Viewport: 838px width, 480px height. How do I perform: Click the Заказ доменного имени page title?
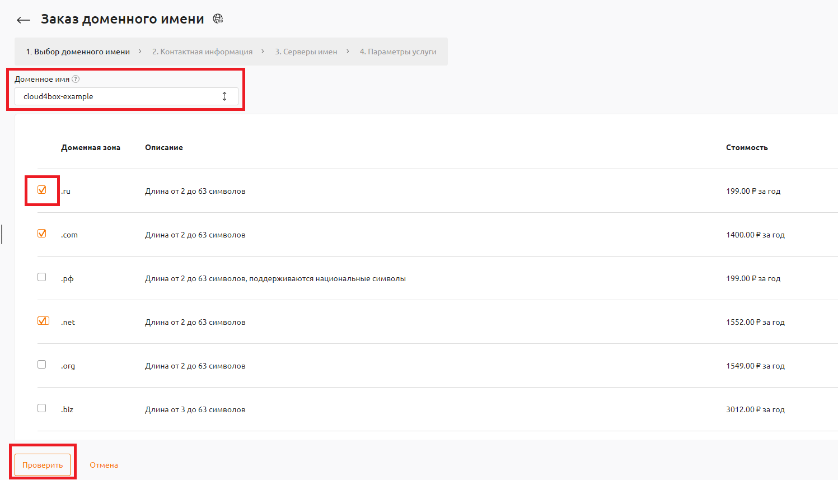click(x=123, y=19)
